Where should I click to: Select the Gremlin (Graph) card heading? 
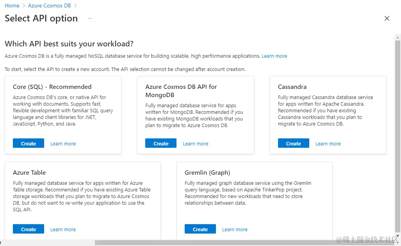207,172
